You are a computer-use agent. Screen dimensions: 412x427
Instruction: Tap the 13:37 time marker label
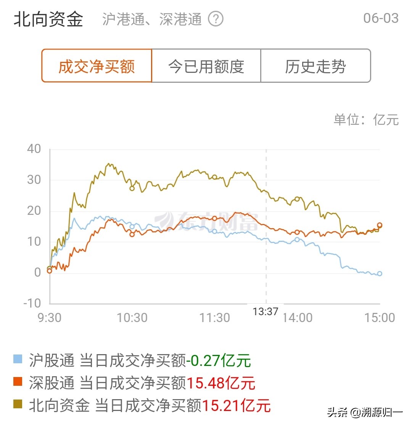[266, 311]
